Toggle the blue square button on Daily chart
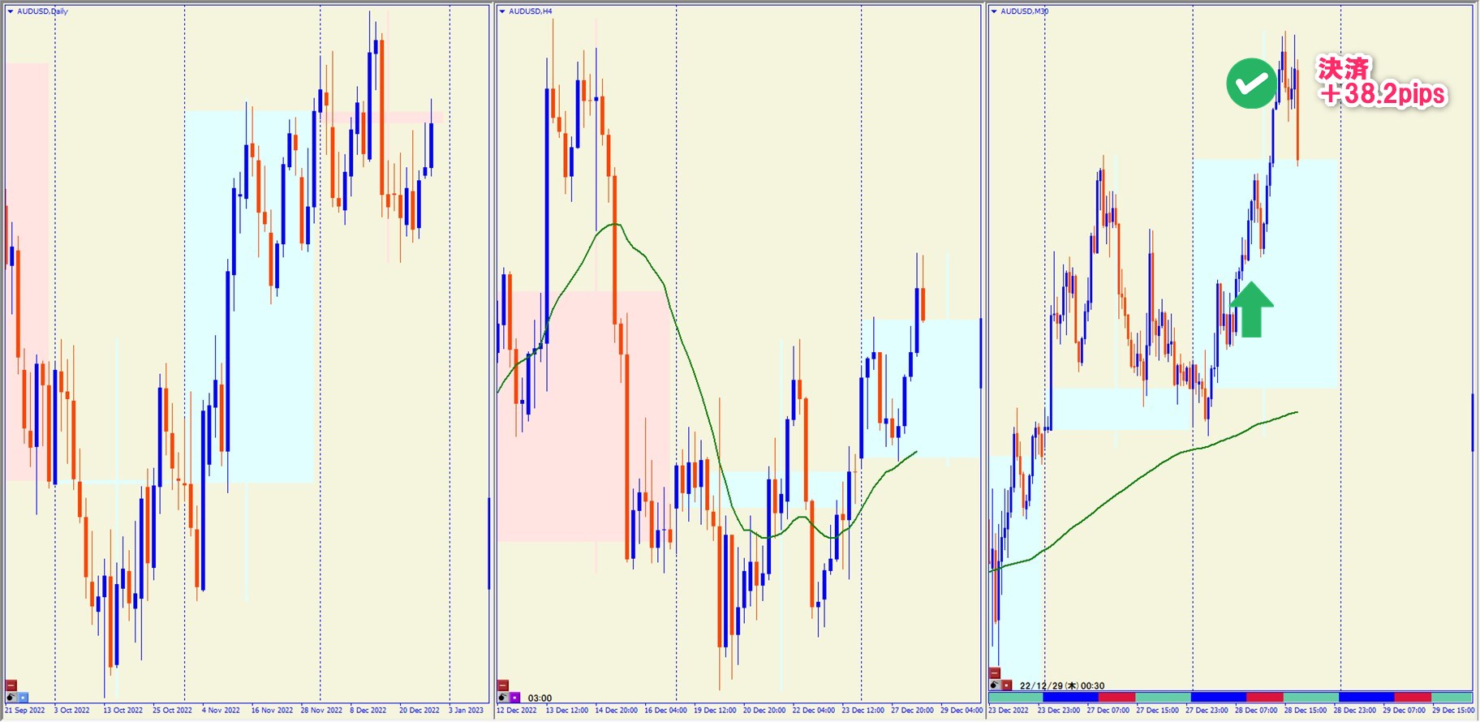The width and height of the screenshot is (1480, 722). (23, 697)
